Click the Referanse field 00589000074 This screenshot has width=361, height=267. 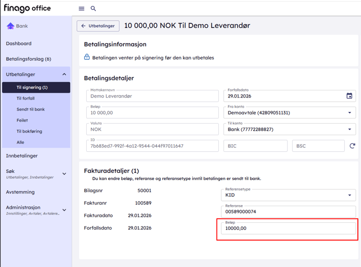(x=288, y=212)
